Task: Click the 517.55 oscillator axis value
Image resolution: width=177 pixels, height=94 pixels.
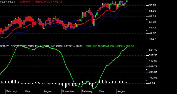Action: [x=153, y=55]
